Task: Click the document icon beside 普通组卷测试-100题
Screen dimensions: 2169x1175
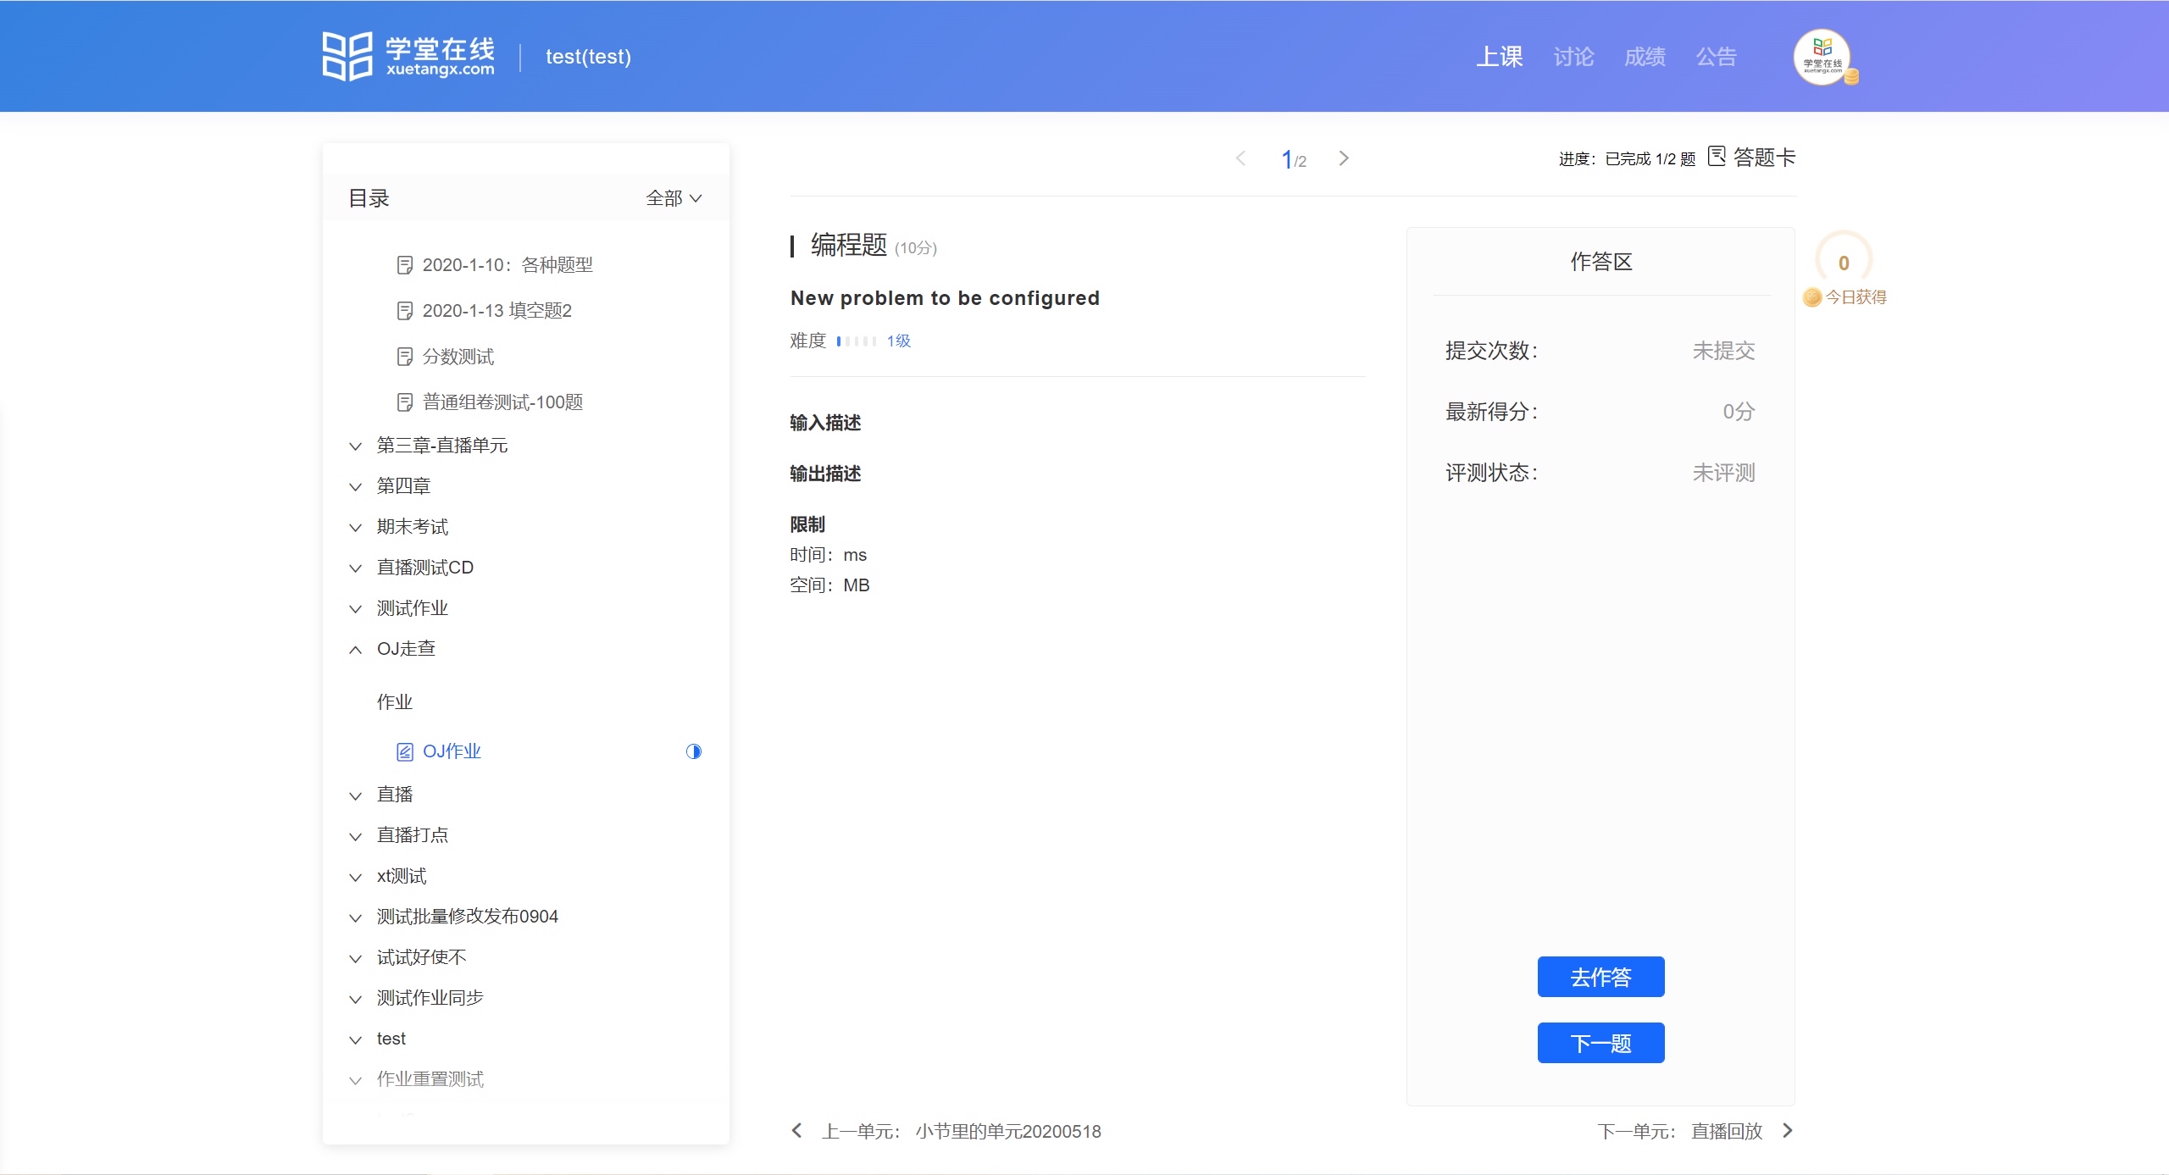Action: click(405, 402)
